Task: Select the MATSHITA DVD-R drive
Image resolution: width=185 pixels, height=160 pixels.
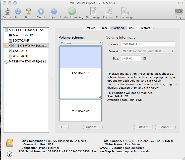Action: tap(26, 61)
